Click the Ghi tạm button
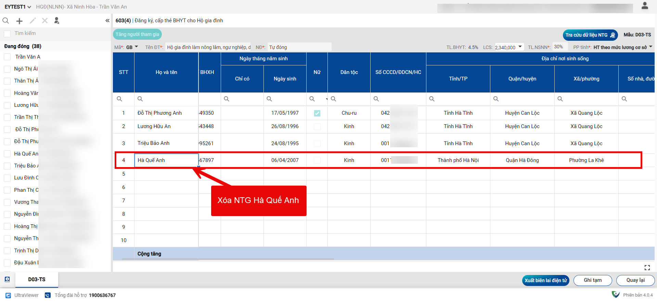 click(592, 280)
